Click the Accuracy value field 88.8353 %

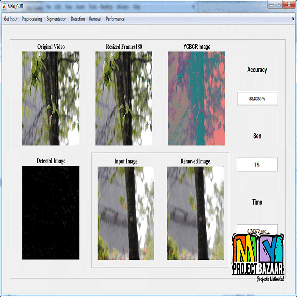pyautogui.click(x=257, y=99)
